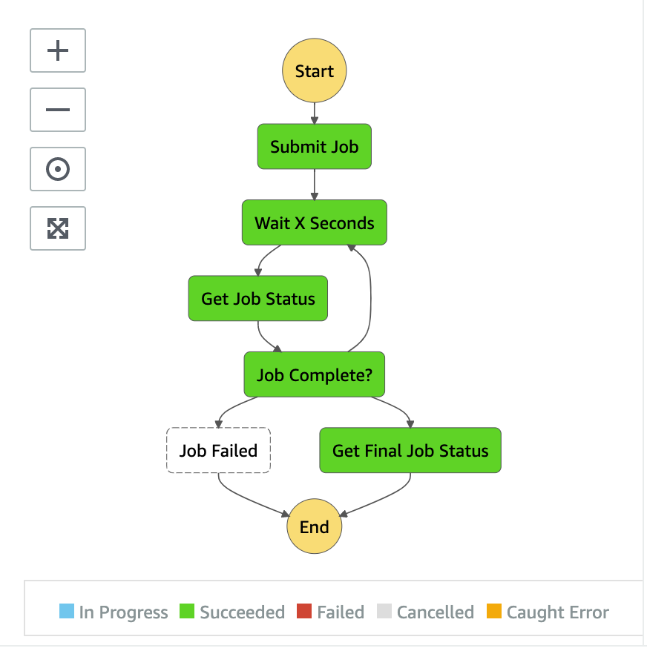Center the graph with the target icon
Screen dimensions: 647x651
[x=58, y=169]
